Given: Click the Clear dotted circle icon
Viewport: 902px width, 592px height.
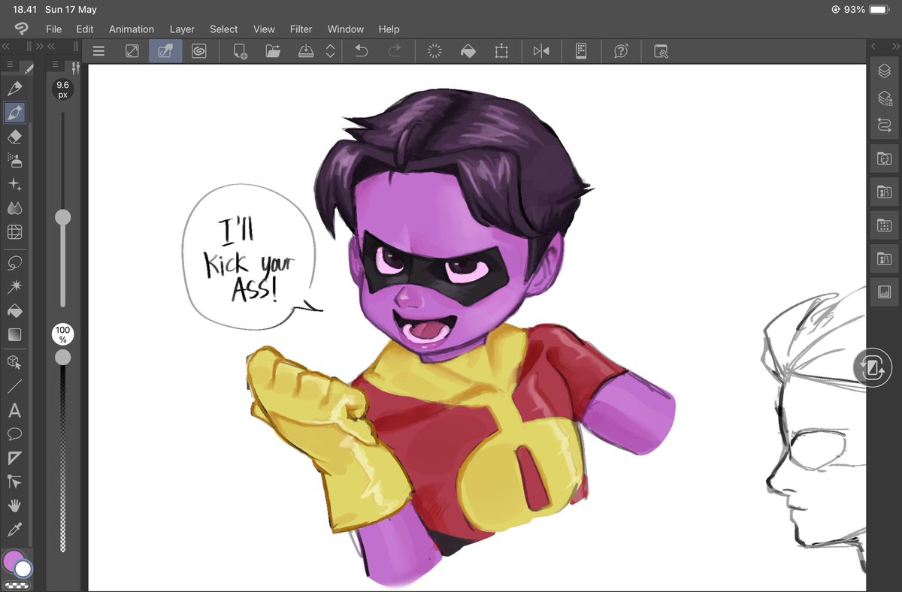Looking at the screenshot, I should pos(434,51).
